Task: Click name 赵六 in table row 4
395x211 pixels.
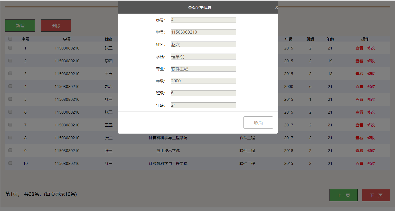Action: coord(109,87)
